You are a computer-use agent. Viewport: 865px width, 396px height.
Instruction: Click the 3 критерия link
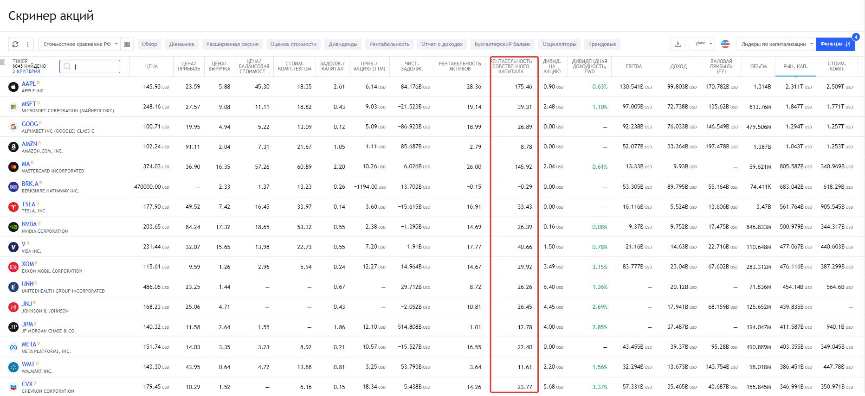coord(26,71)
